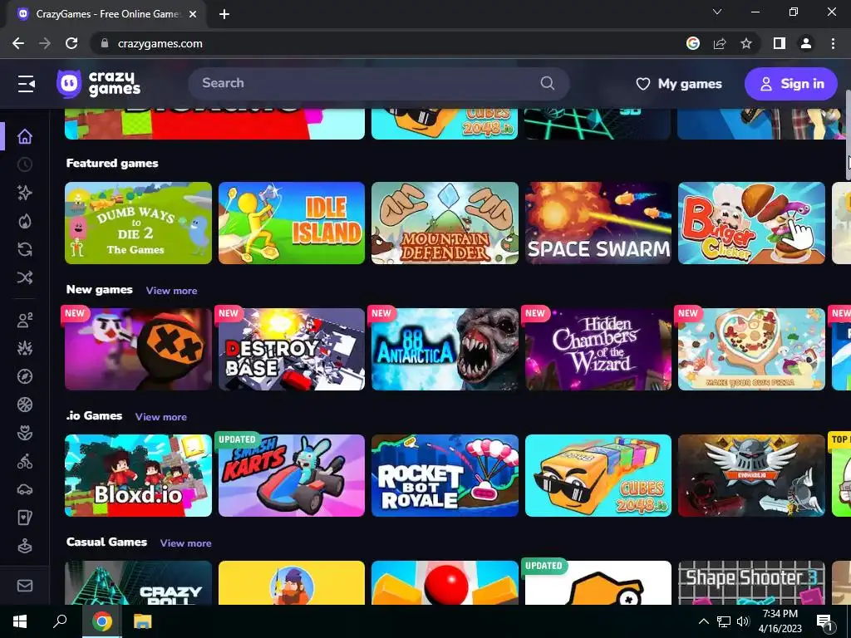Open Mountain Defender game
851x638 pixels.
pos(445,223)
